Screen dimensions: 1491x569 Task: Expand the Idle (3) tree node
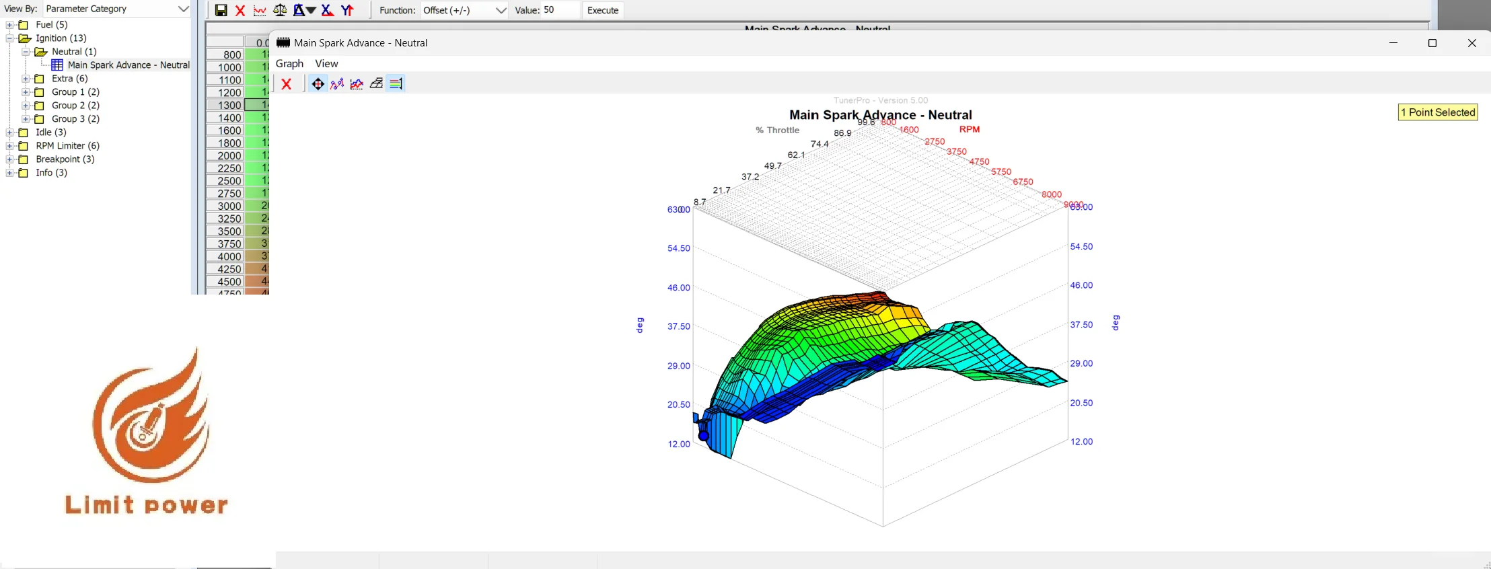9,132
